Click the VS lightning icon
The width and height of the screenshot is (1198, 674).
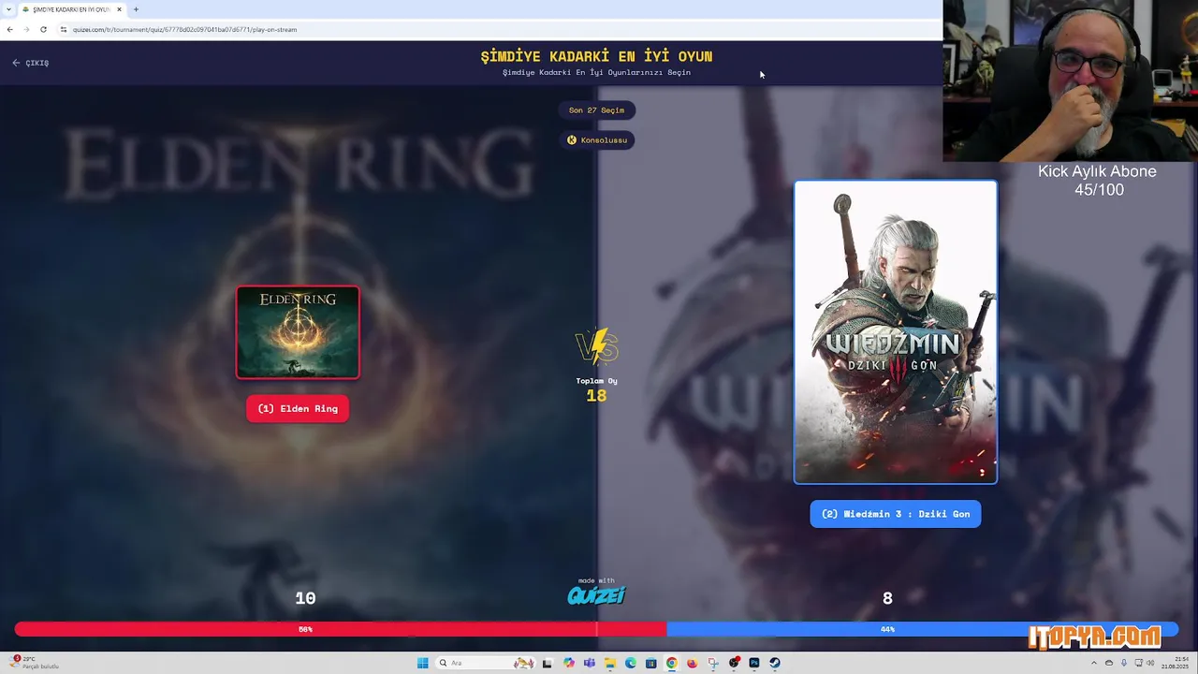(x=596, y=346)
